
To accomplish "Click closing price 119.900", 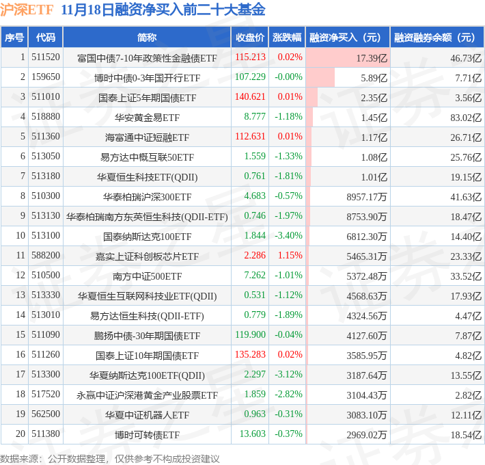I will click(250, 334).
